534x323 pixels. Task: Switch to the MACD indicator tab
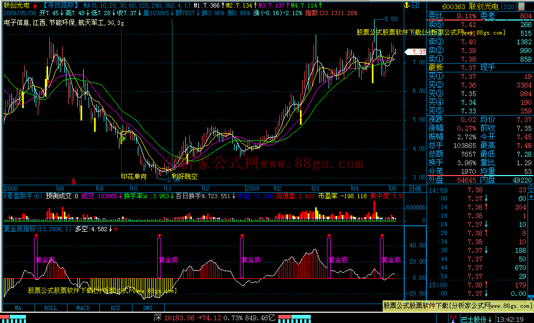click(x=83, y=308)
